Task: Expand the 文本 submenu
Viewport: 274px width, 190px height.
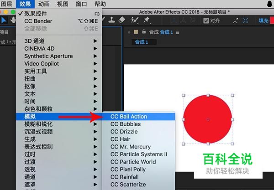Action: 59,94
